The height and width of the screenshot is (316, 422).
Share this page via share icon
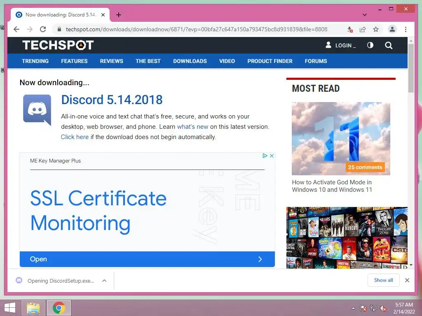point(363,29)
